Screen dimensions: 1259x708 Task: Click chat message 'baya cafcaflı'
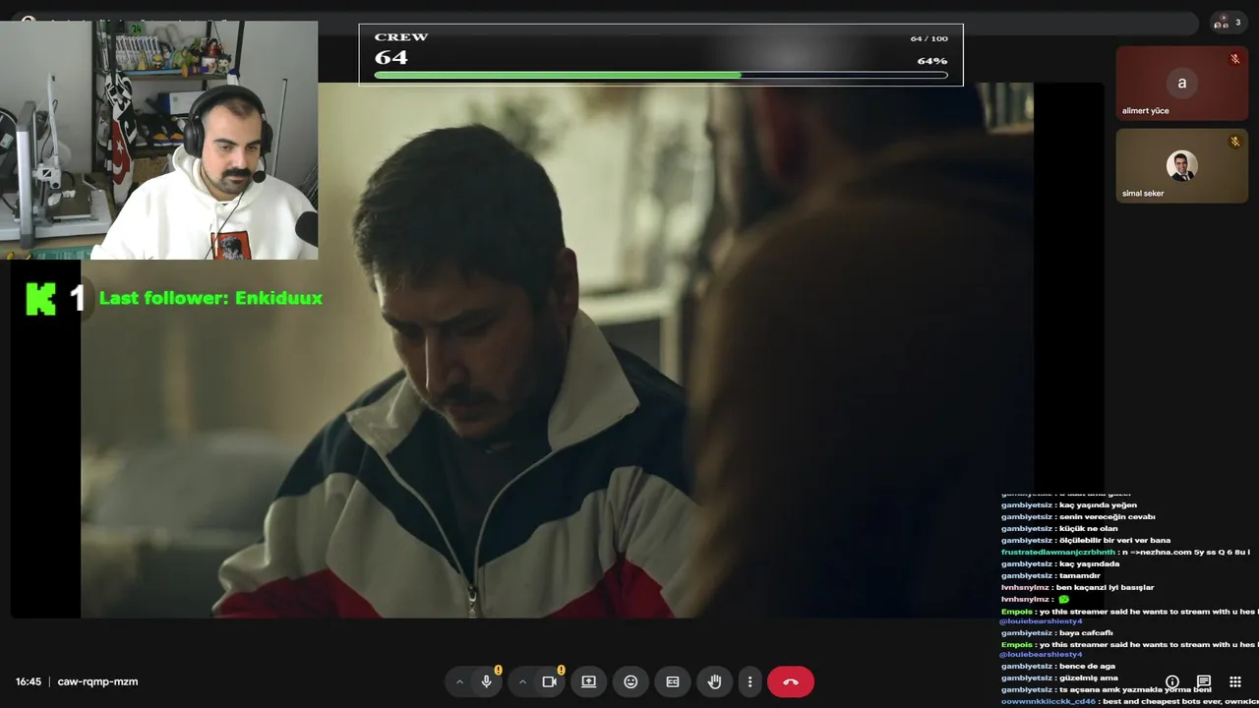1086,633
